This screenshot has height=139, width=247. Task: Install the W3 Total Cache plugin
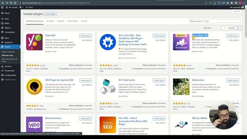pos(159,81)
